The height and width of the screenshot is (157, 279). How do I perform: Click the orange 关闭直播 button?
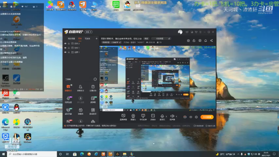[207, 117]
